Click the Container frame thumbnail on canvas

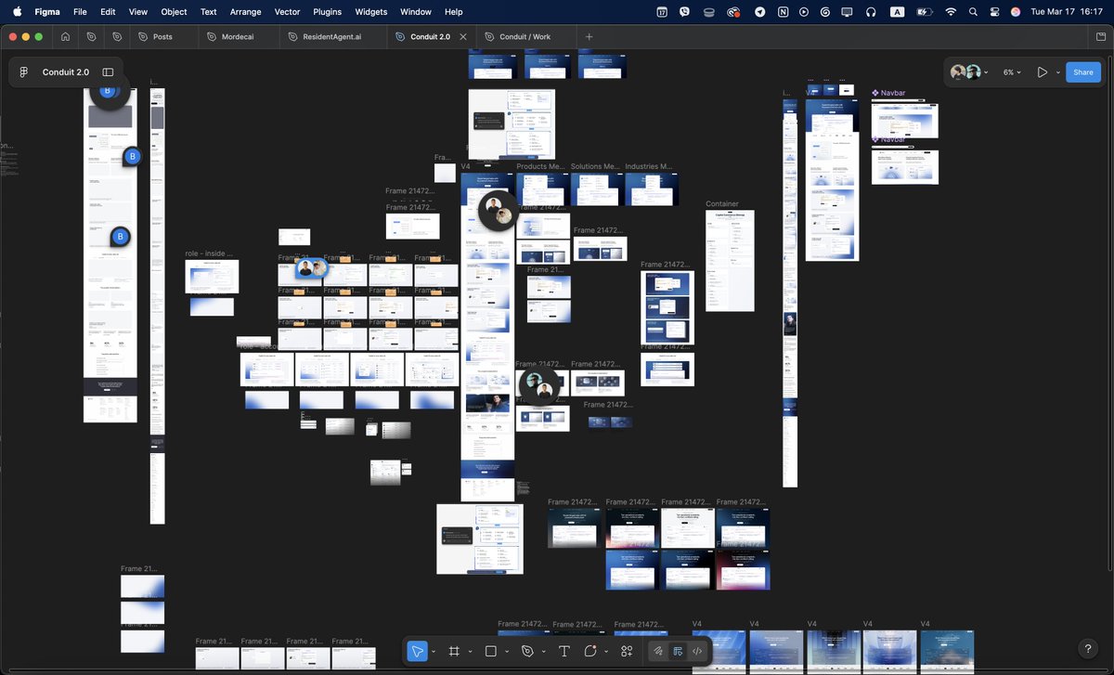coord(730,261)
